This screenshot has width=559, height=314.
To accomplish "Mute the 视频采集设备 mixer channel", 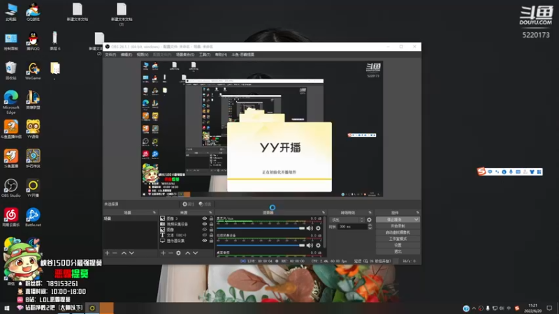I will (310, 246).
